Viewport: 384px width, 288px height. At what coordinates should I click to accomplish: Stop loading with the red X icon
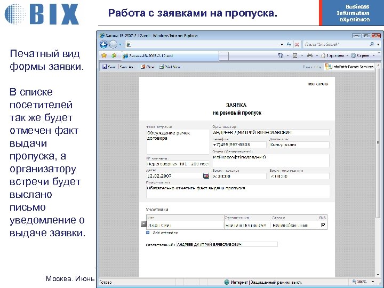pos(297,45)
